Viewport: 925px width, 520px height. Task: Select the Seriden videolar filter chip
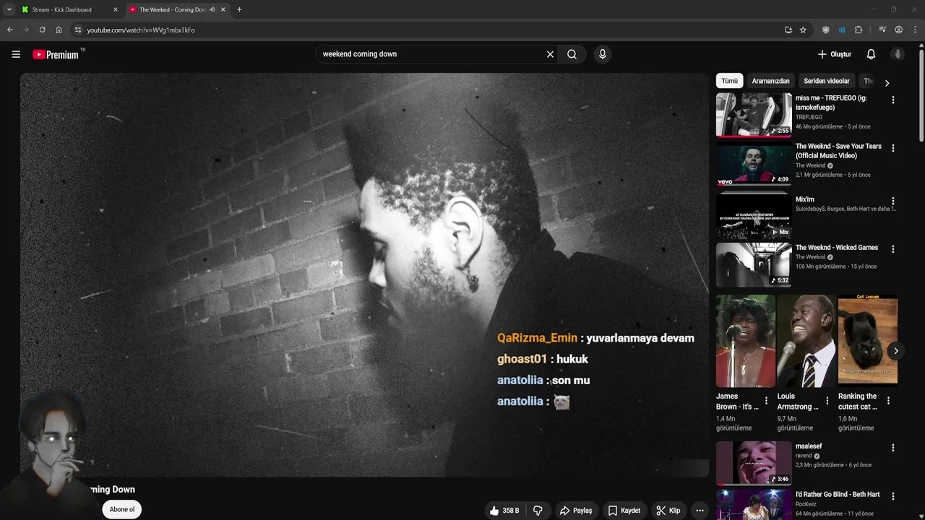pos(827,81)
